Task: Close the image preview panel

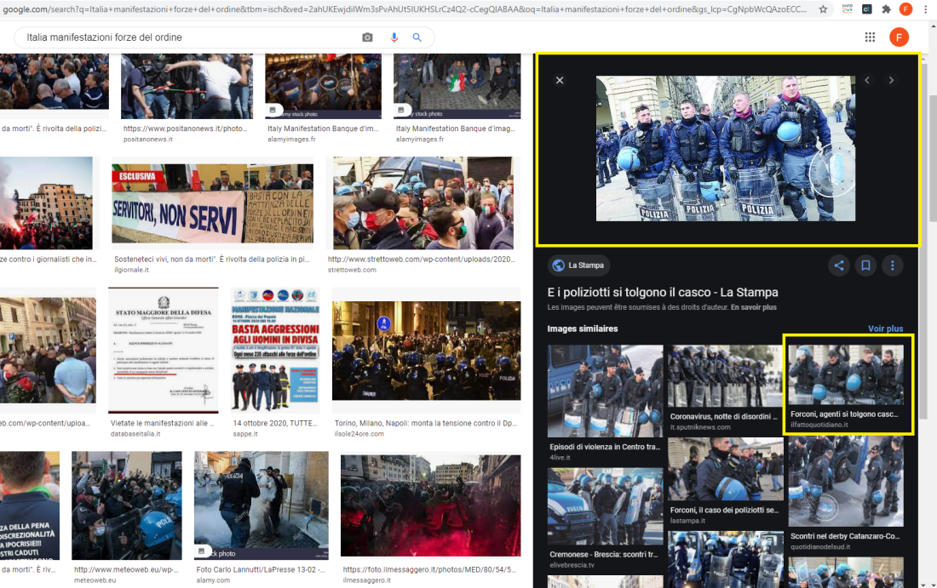Action: coord(560,80)
